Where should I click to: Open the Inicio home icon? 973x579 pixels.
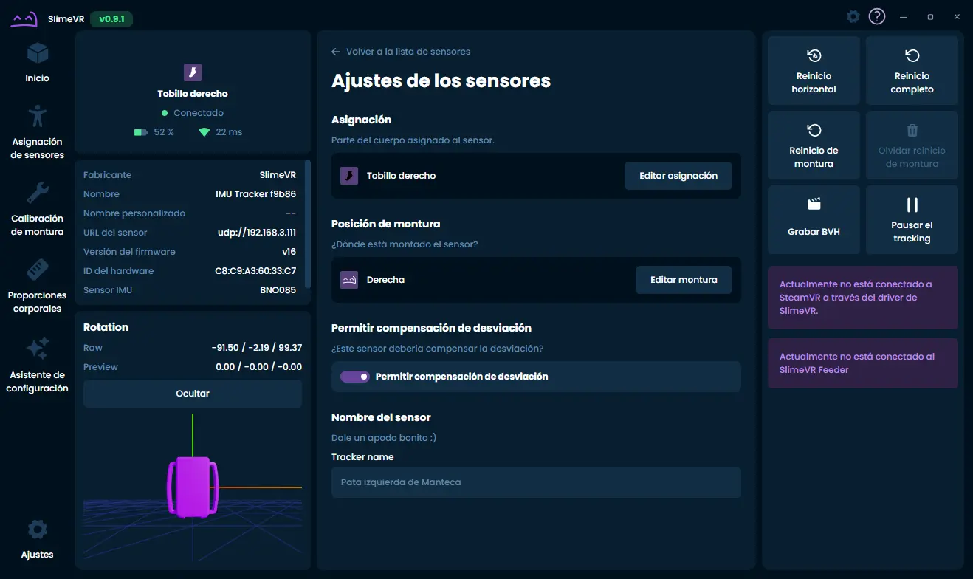(37, 54)
